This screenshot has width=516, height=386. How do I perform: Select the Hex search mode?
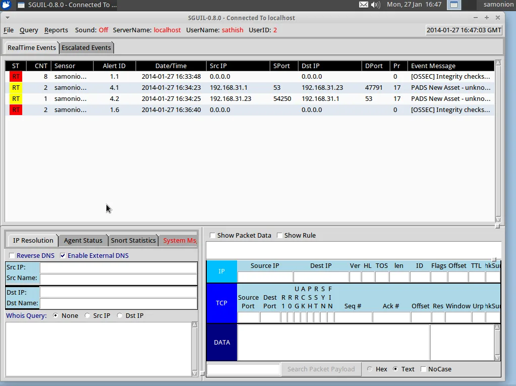pos(370,369)
